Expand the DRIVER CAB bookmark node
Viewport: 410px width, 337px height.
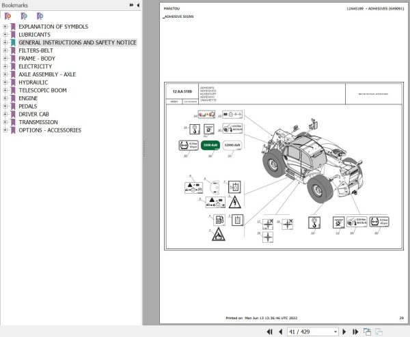pyautogui.click(x=5, y=114)
